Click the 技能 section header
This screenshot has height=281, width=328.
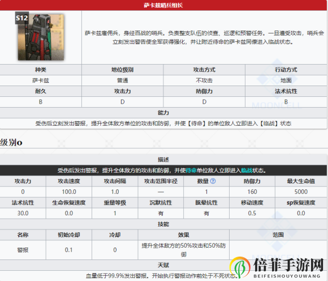point(163,224)
